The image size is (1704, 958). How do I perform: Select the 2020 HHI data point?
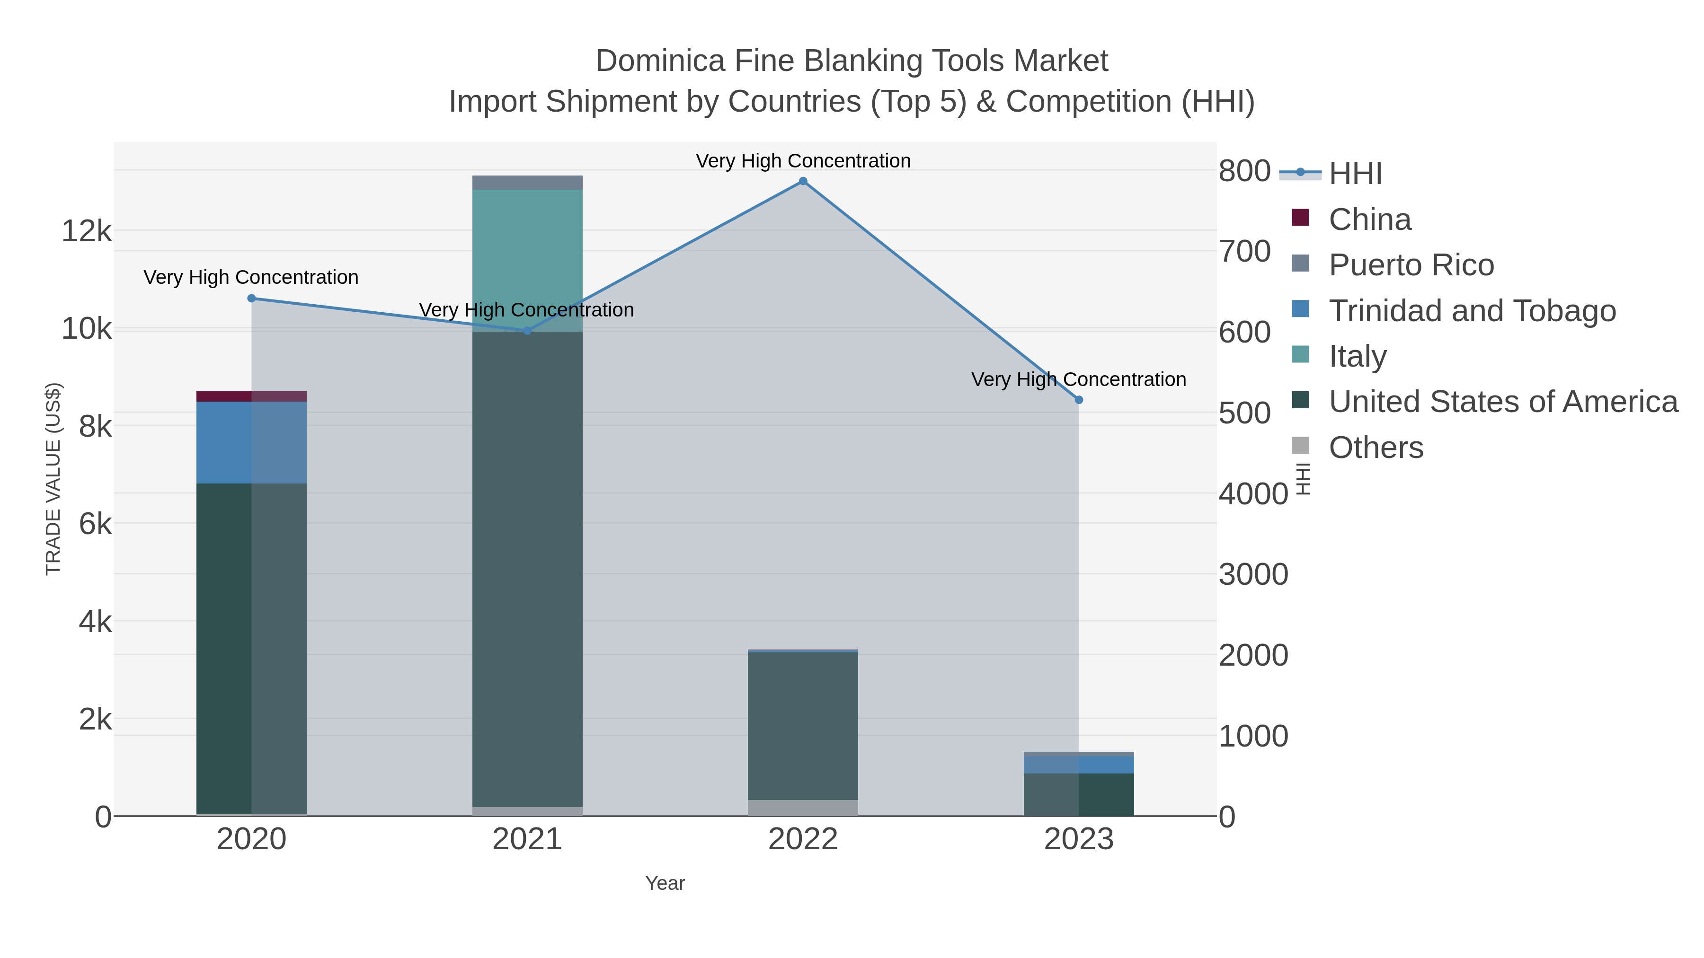click(251, 298)
